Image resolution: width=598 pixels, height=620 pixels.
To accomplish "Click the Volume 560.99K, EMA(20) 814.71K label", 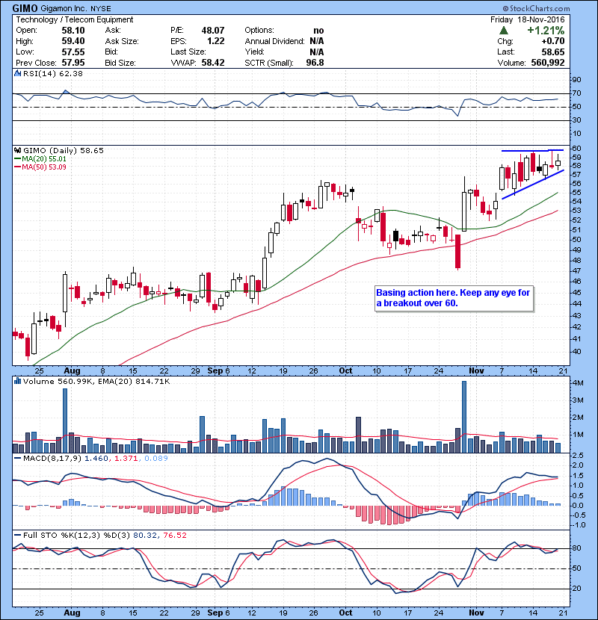I will (96, 382).
